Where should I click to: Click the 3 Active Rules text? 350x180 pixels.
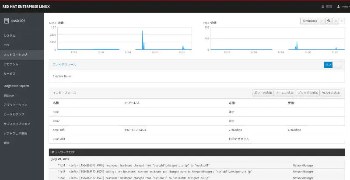(62, 76)
